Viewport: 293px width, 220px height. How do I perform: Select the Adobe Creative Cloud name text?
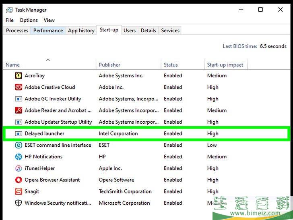[x=50, y=87]
